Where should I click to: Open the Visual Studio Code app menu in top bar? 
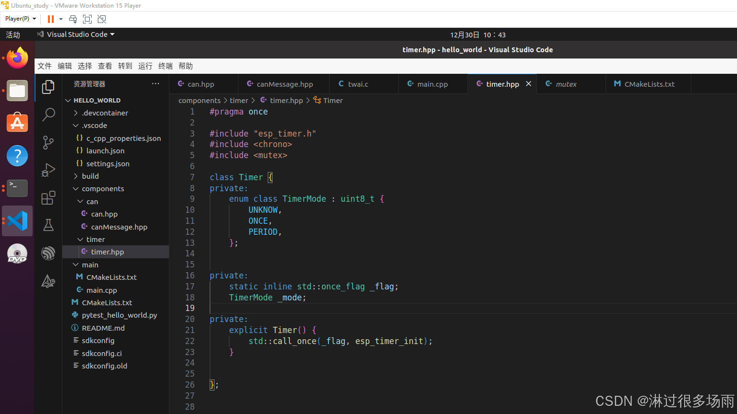pos(76,34)
